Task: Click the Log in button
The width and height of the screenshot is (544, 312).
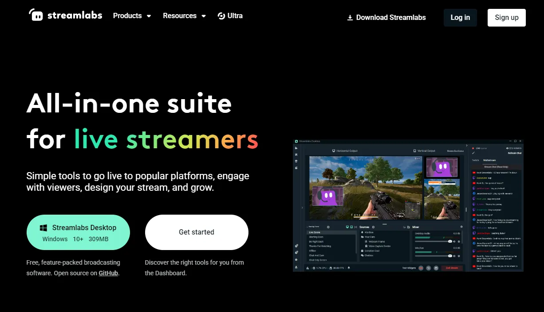Action: [460, 18]
